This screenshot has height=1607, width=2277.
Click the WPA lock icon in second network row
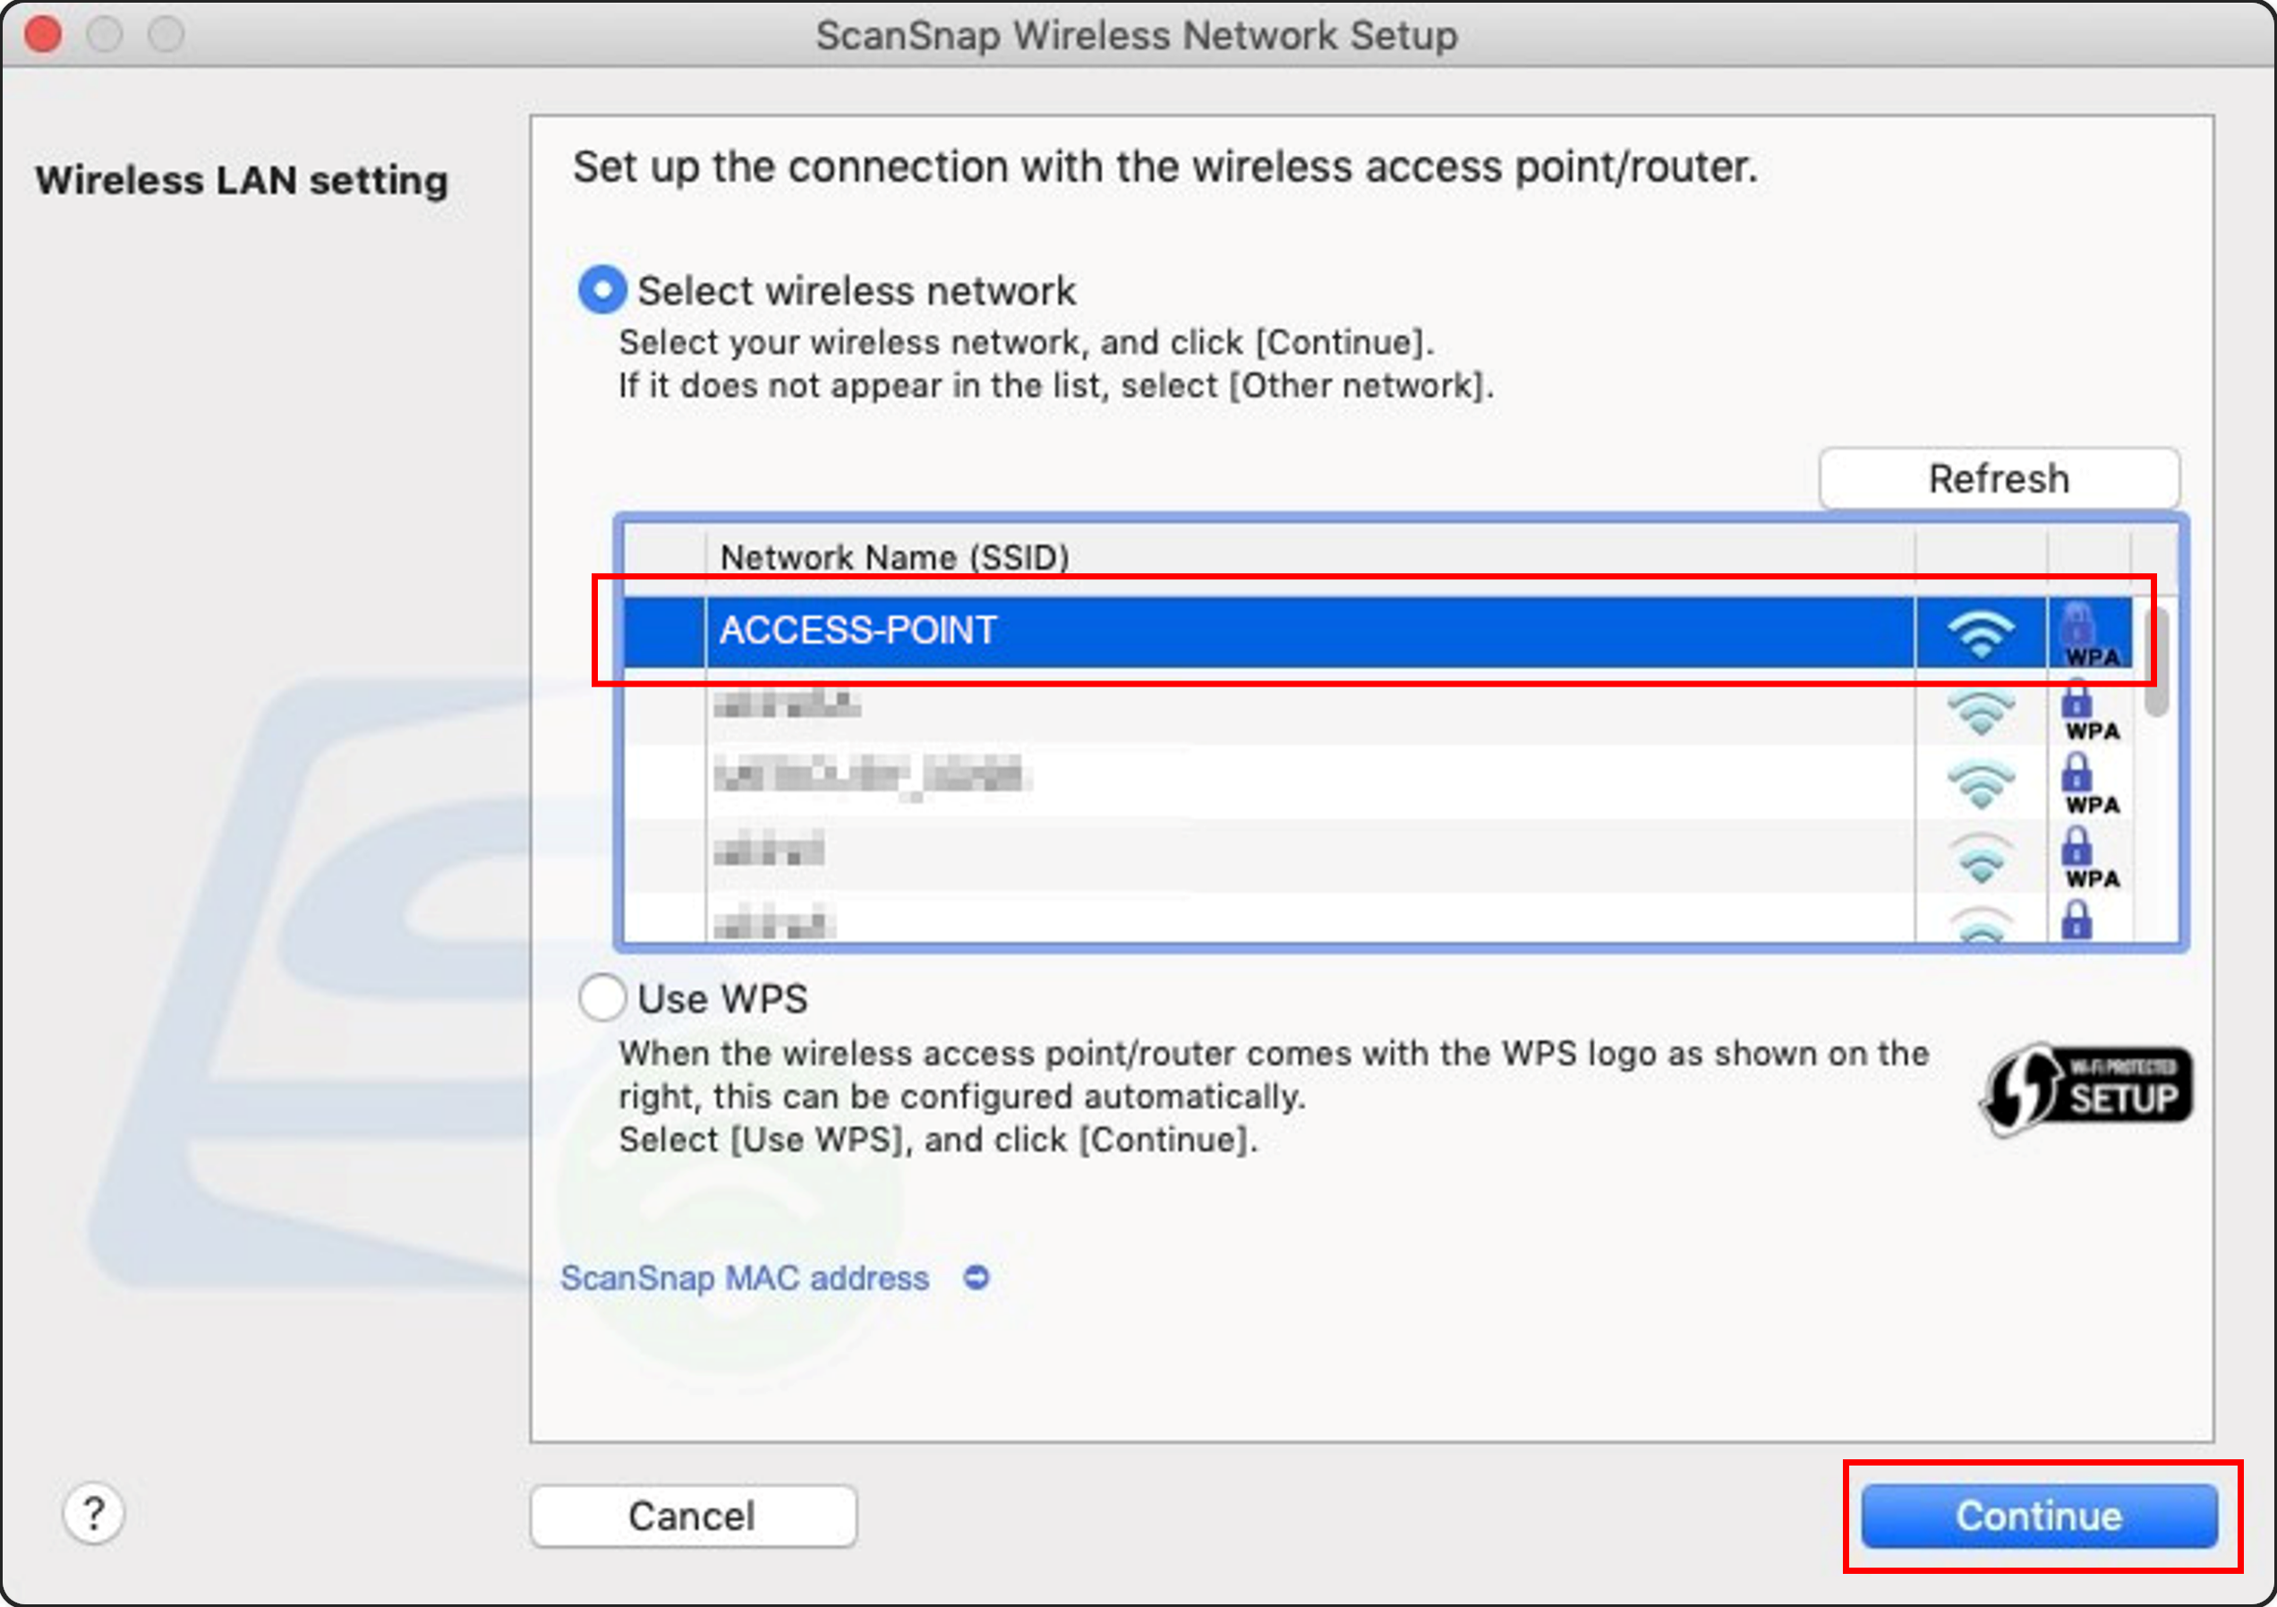[x=2091, y=710]
